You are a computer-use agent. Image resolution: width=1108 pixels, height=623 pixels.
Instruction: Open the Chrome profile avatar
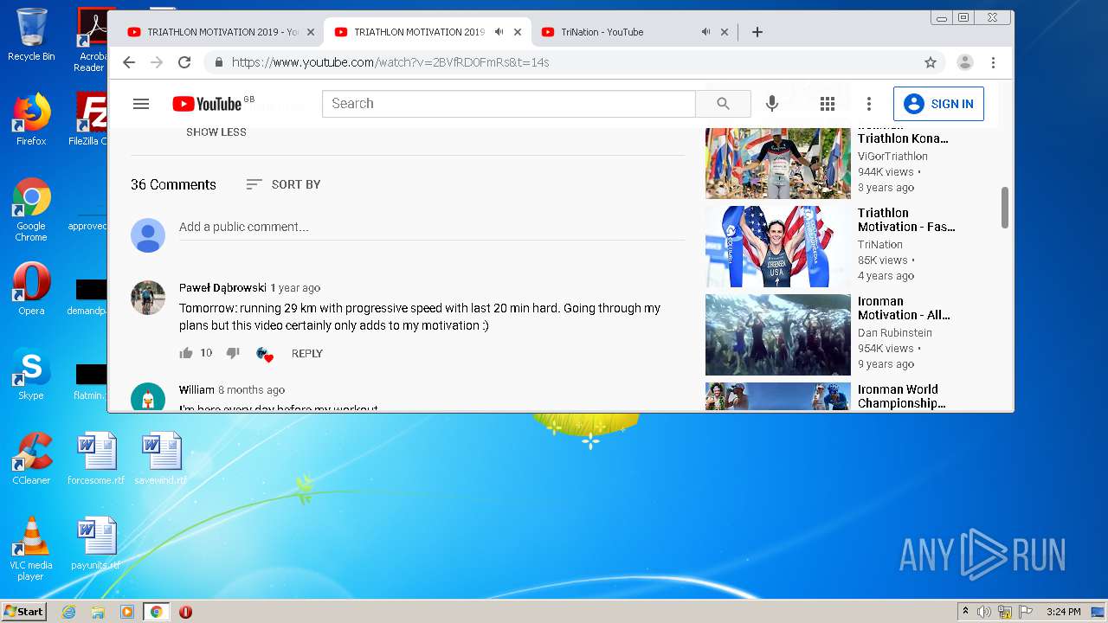(965, 62)
